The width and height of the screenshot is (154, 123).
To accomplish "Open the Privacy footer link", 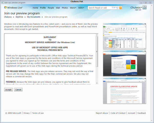I will point(26,113).
